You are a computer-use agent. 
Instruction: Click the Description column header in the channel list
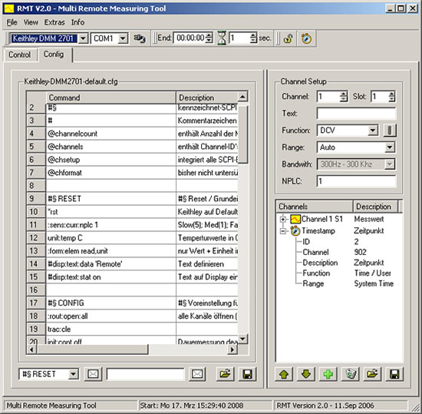(x=375, y=207)
